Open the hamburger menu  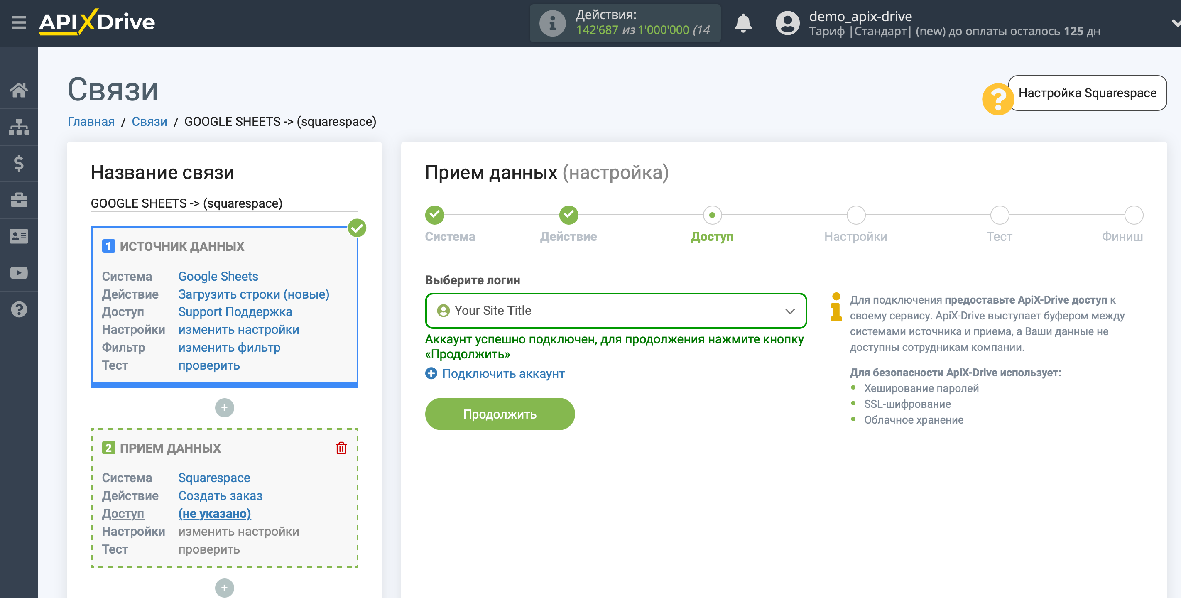tap(19, 22)
